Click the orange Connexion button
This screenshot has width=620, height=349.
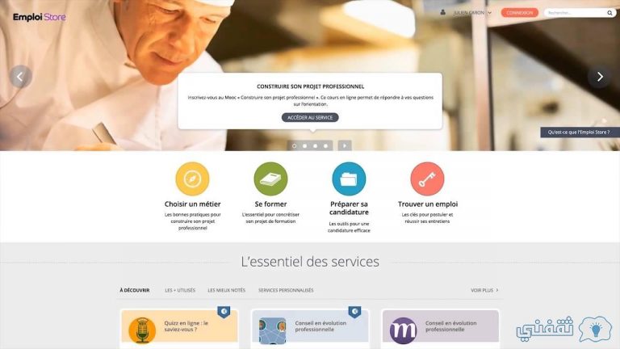pyautogui.click(x=520, y=13)
